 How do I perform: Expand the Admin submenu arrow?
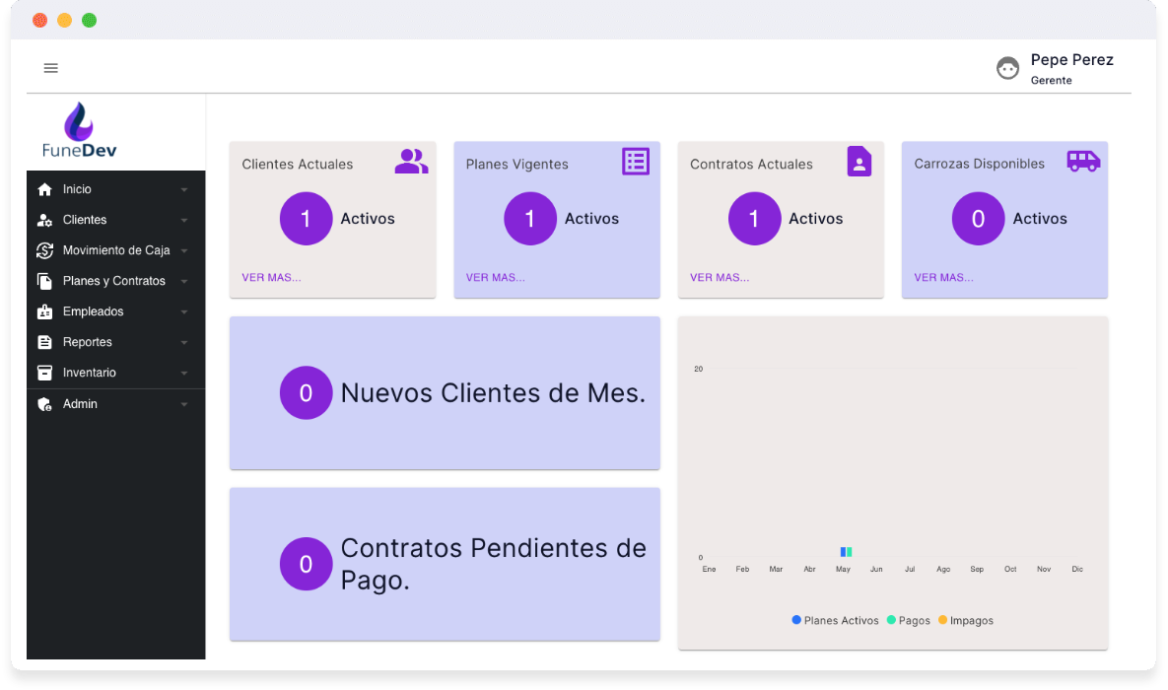(x=184, y=405)
